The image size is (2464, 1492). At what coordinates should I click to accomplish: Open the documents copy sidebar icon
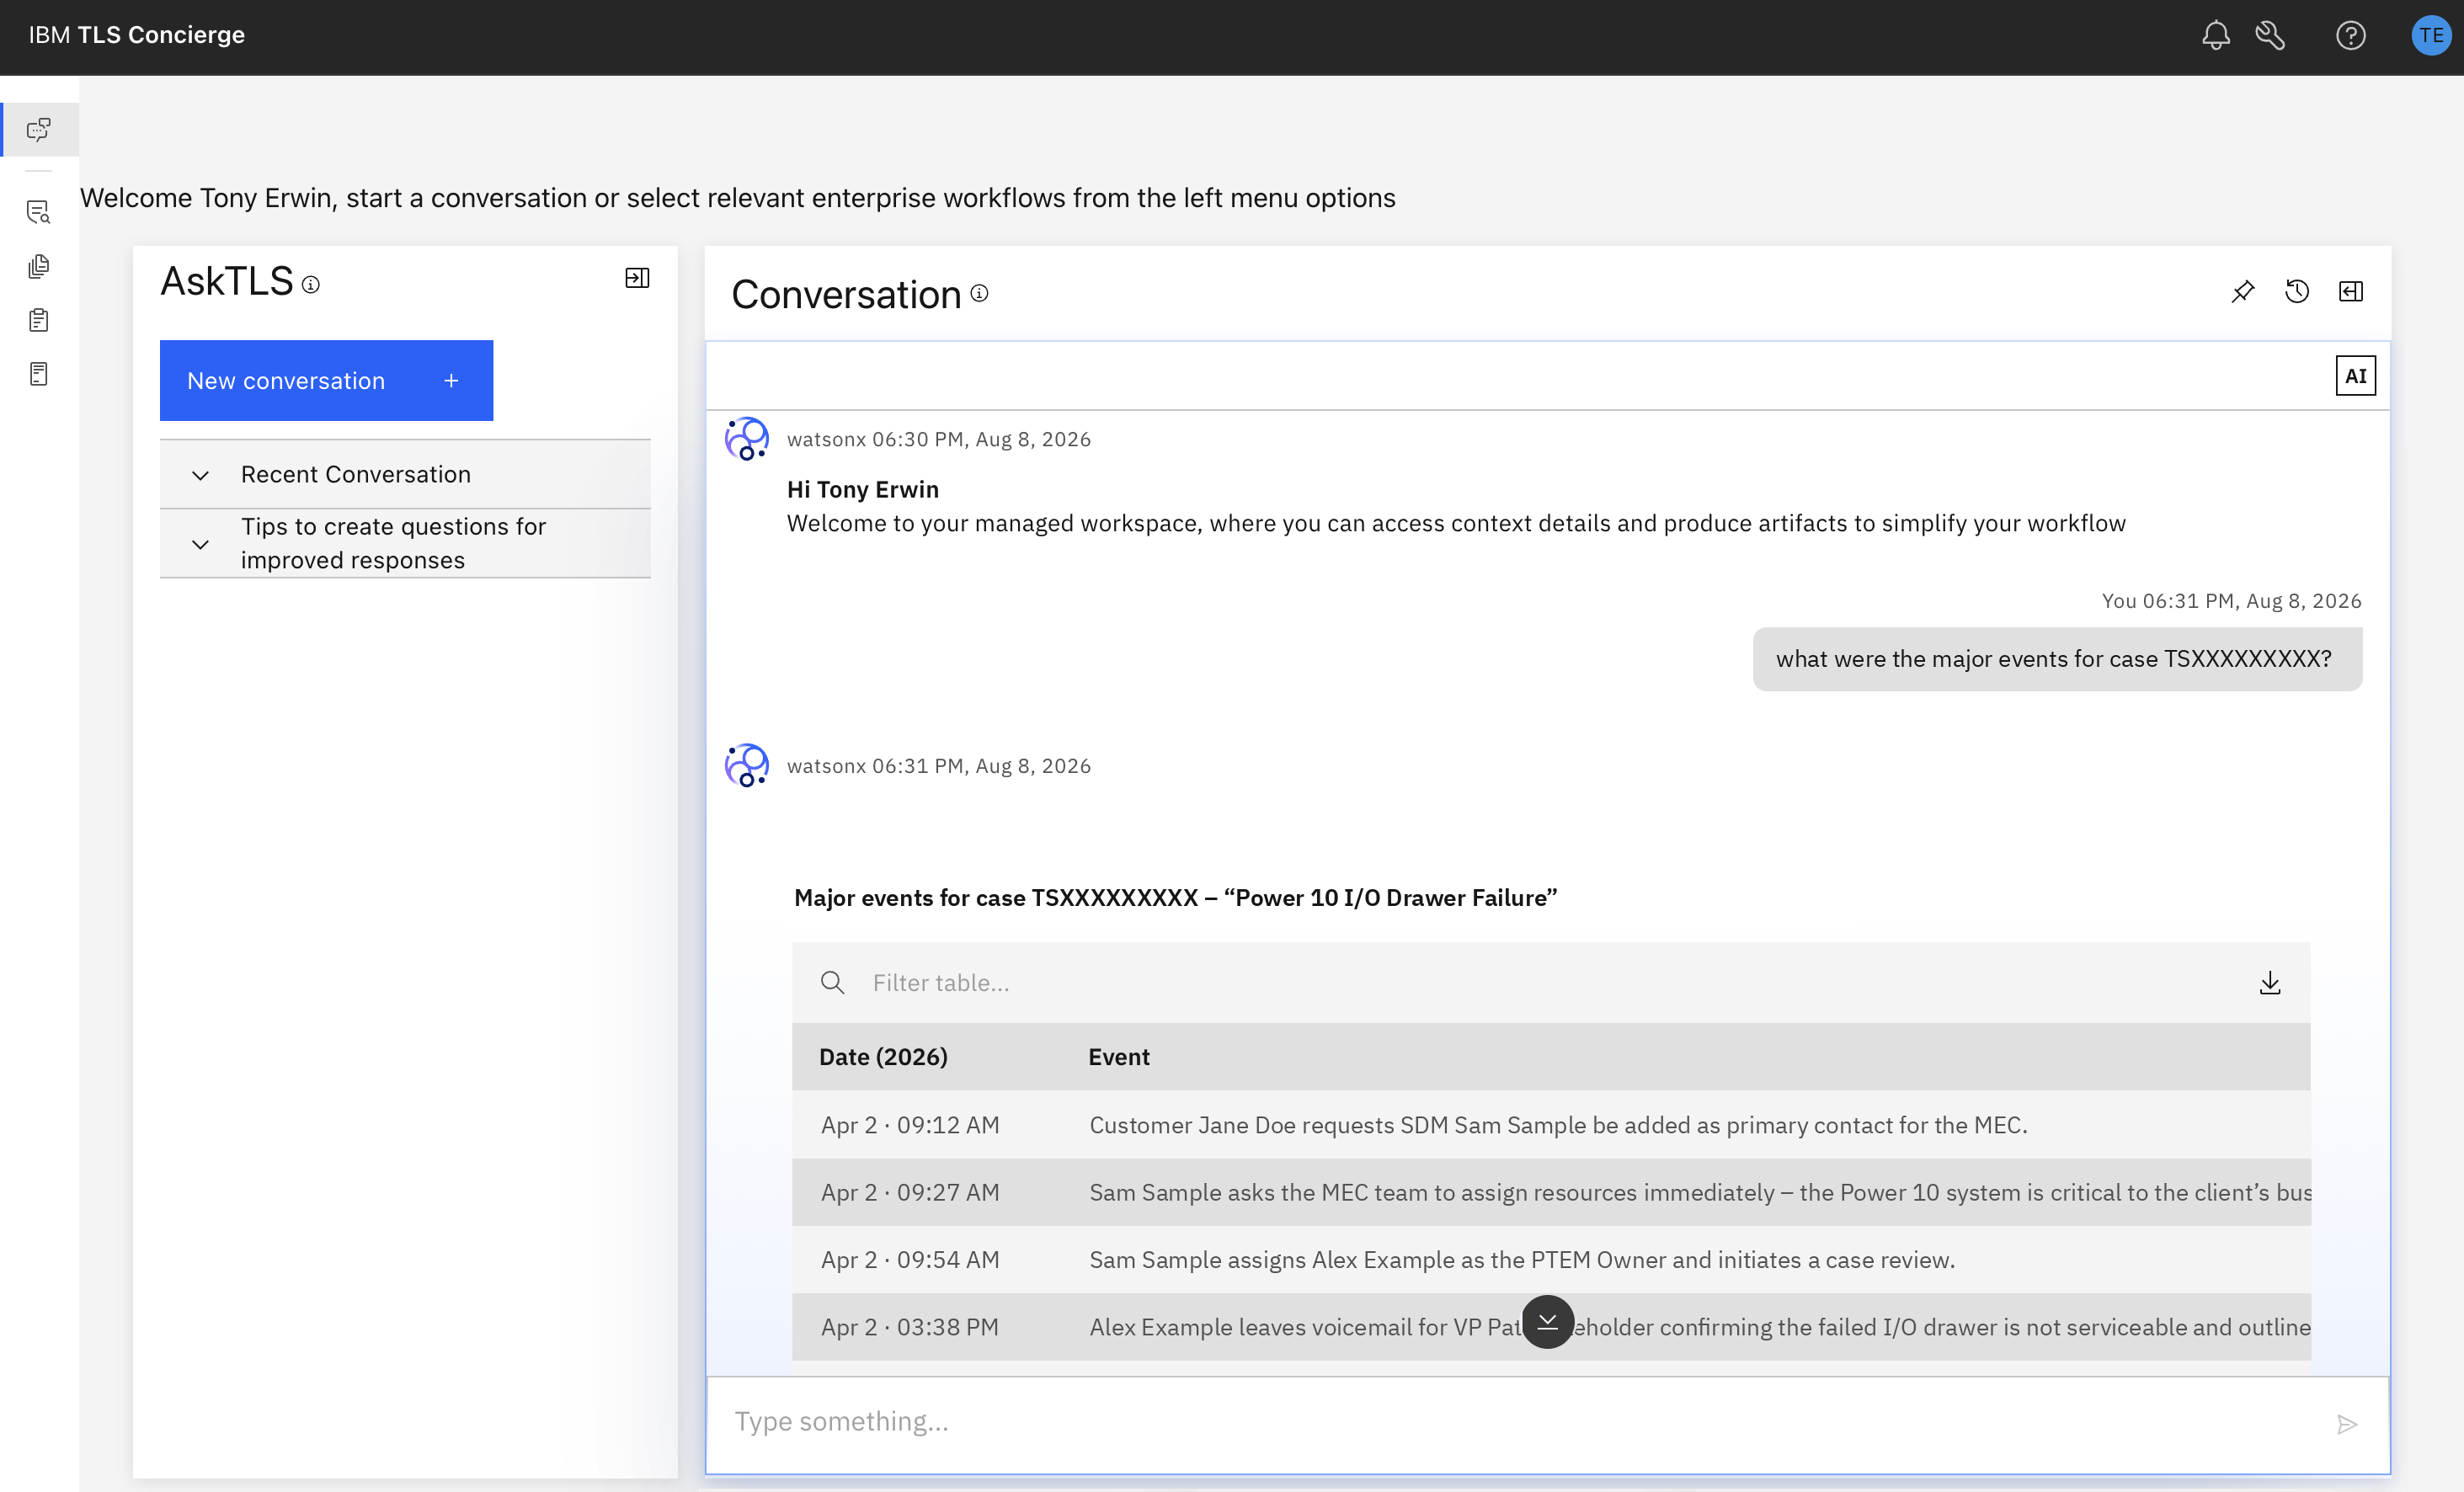39,266
